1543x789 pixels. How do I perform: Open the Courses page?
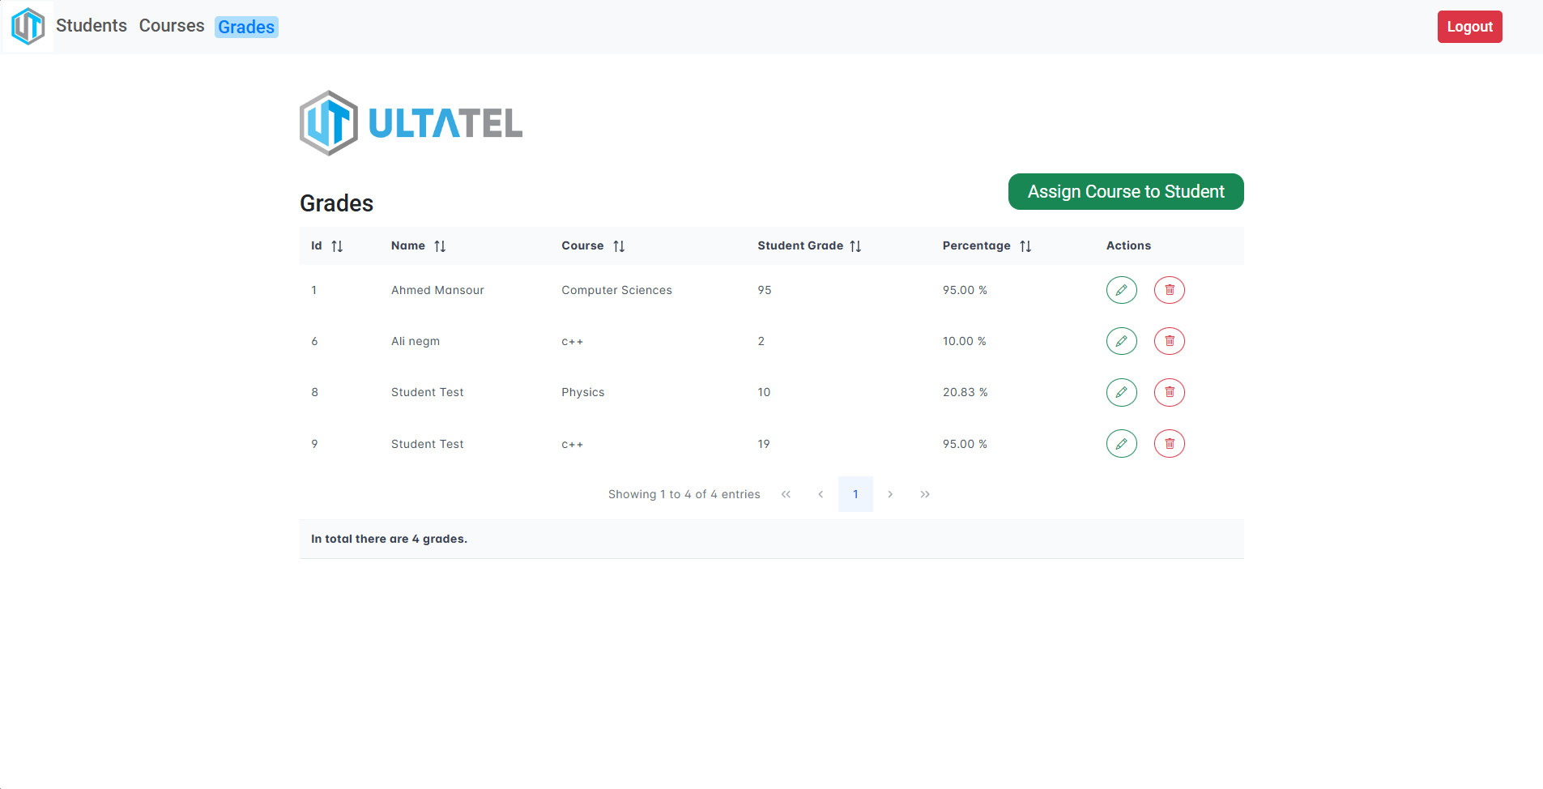coord(171,25)
